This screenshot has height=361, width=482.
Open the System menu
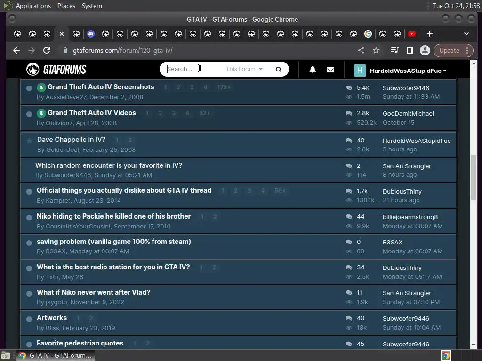tap(92, 6)
